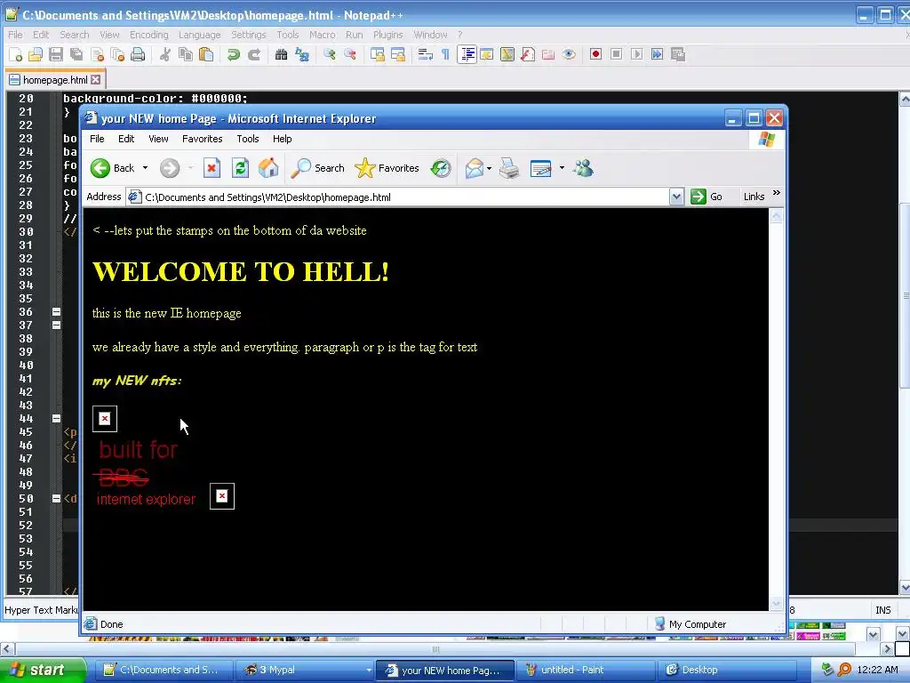Open the Mail icon dropdown arrow
The image size is (910, 683).
[490, 168]
